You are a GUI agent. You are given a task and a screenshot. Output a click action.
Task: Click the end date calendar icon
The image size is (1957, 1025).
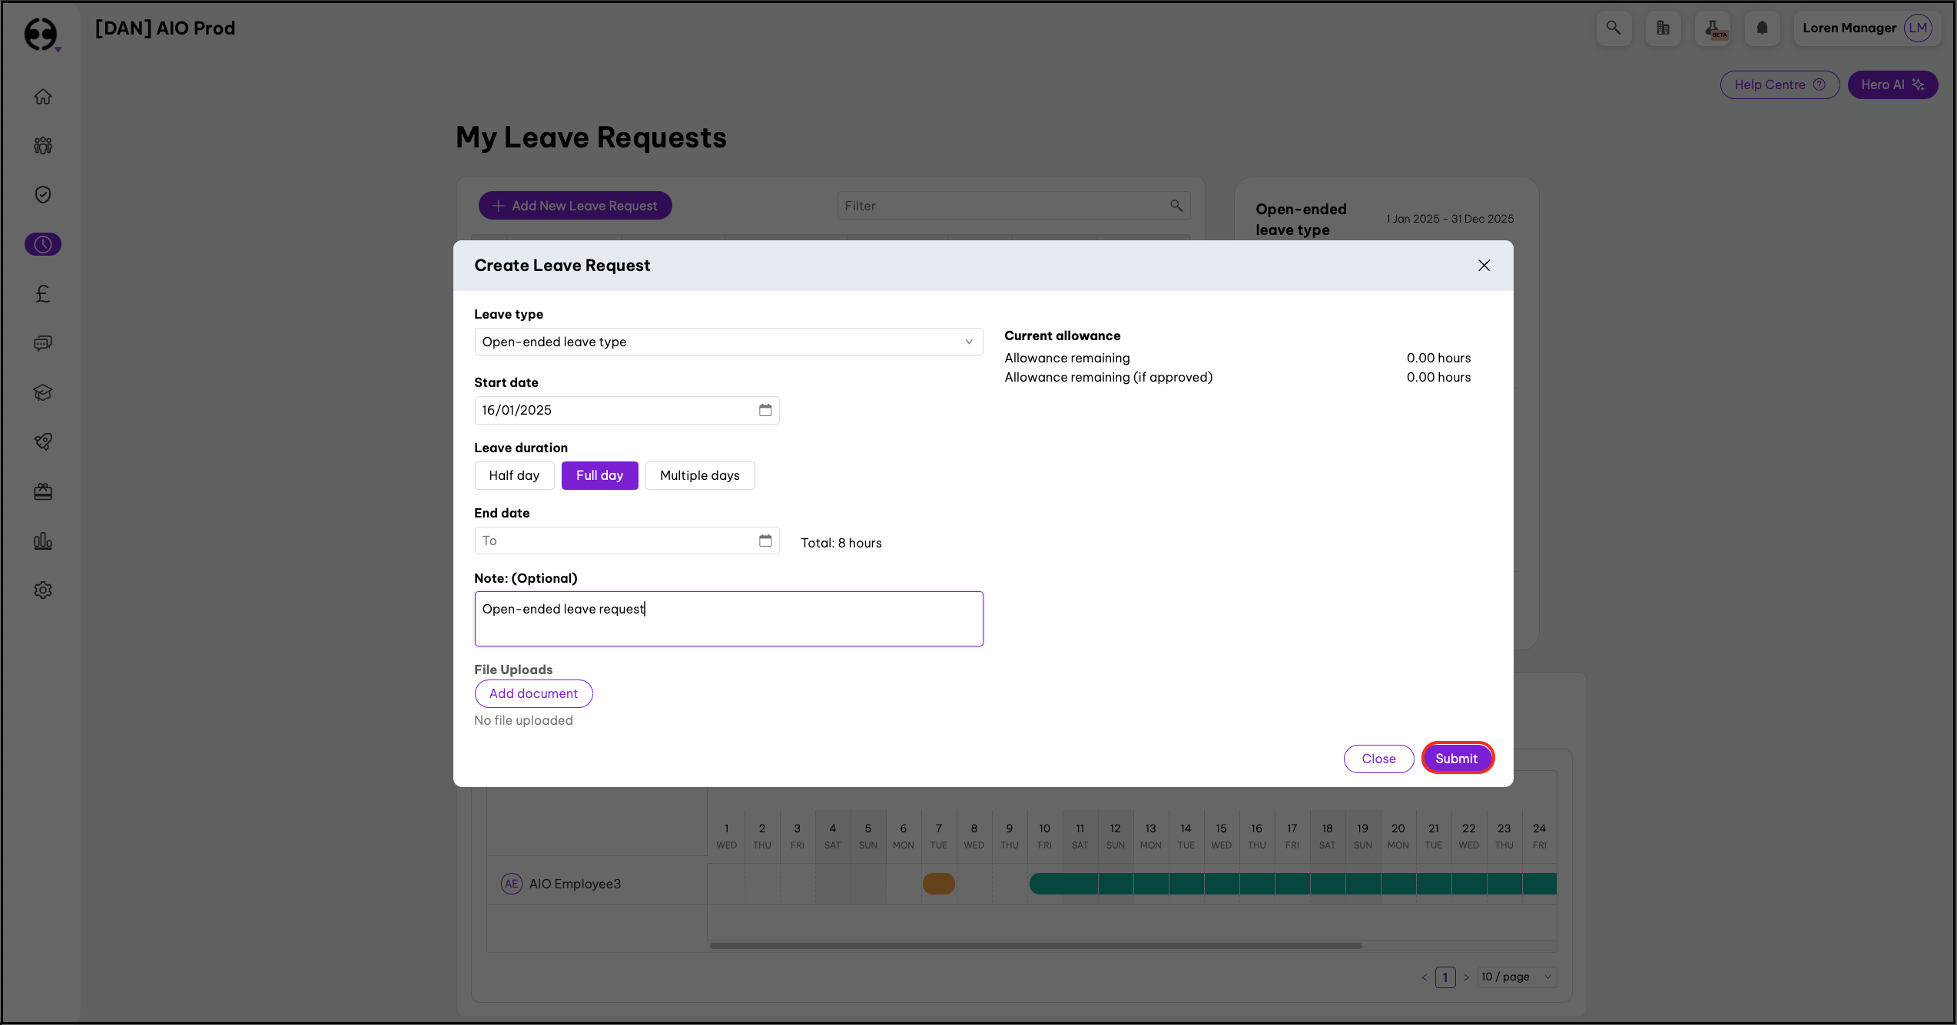[x=765, y=541]
